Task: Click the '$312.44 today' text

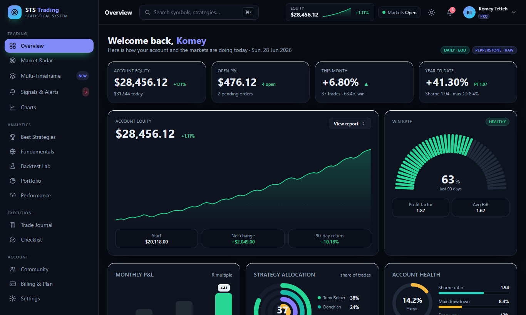Action: coord(128,94)
